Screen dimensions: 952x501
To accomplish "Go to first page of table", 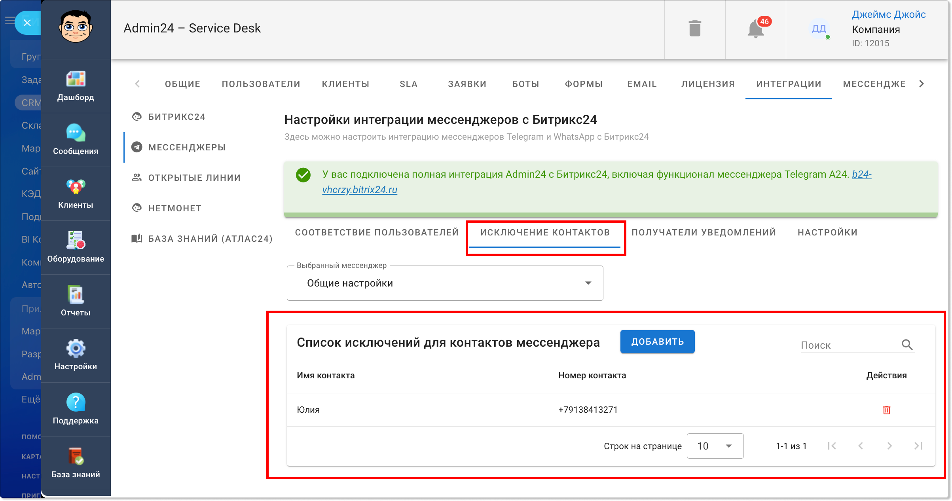I will 832,446.
